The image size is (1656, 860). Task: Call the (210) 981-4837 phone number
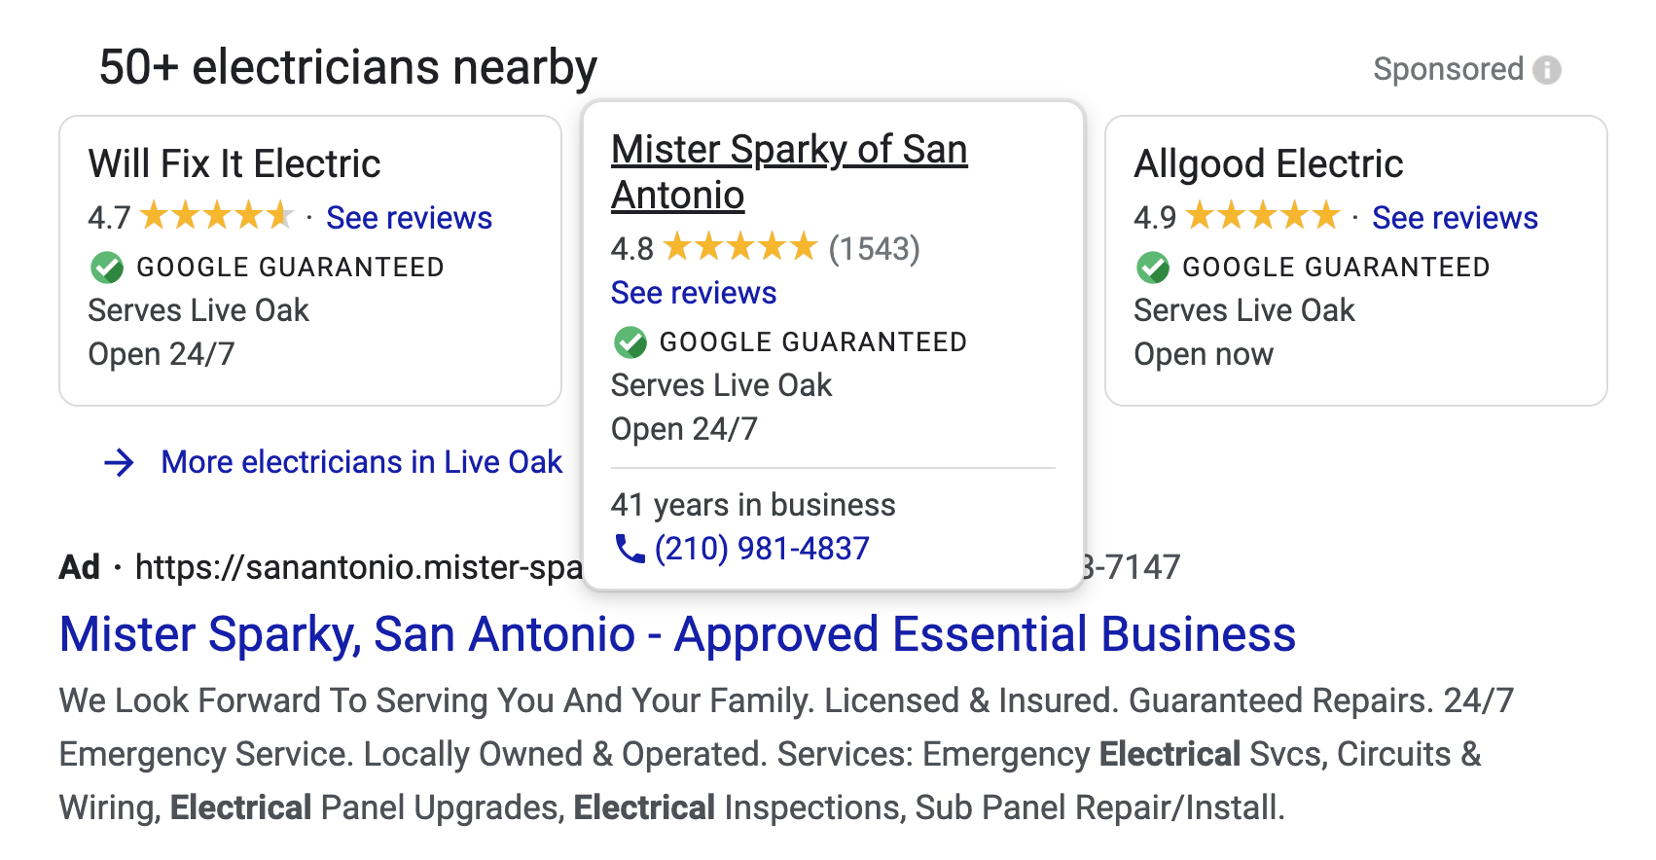tap(762, 549)
